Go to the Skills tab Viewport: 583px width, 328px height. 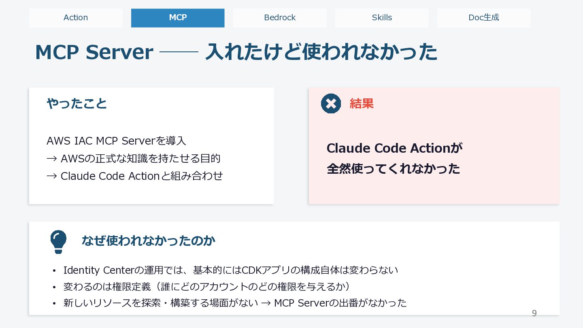pos(382,18)
